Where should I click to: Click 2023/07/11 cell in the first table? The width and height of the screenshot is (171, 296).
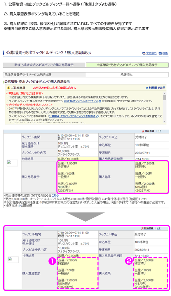[x=151, y=153]
